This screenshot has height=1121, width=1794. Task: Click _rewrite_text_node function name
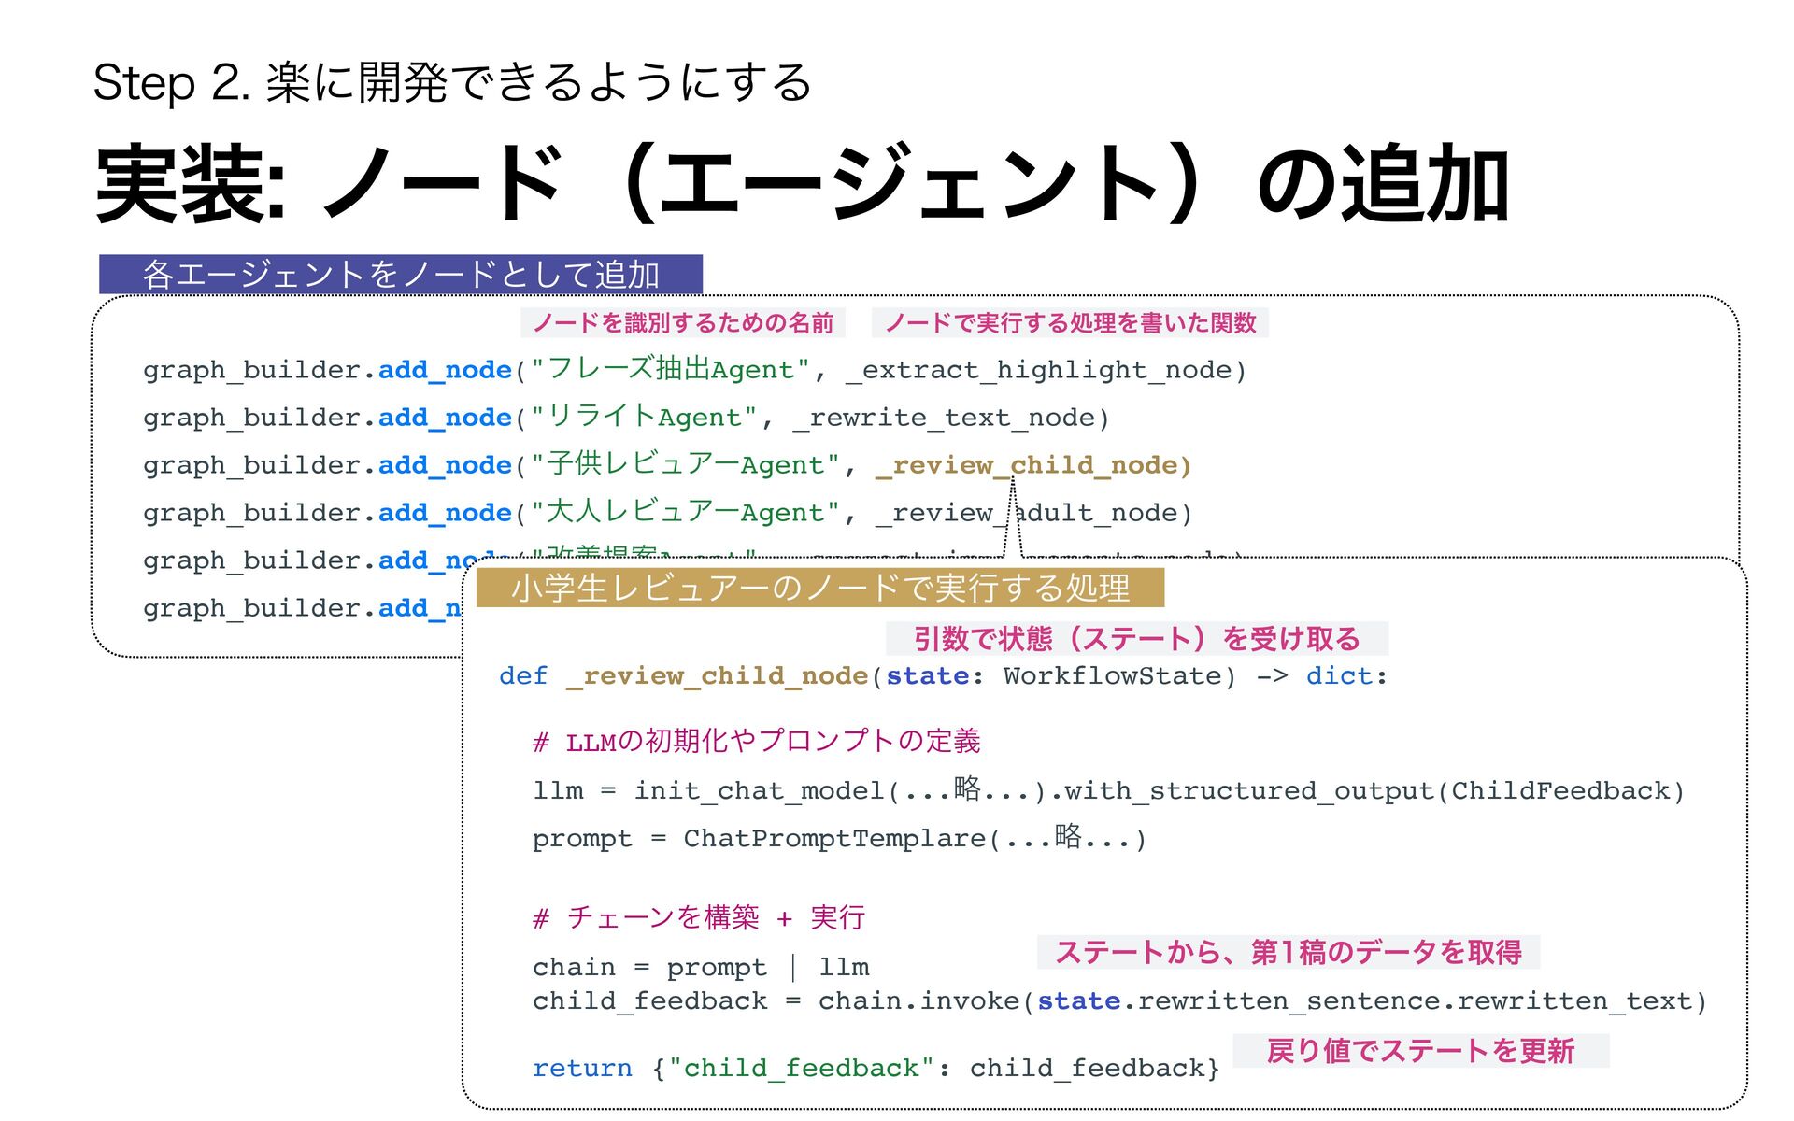tap(945, 418)
